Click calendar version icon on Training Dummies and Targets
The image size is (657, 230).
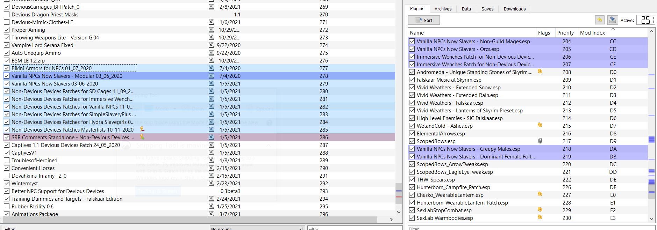[211, 199]
